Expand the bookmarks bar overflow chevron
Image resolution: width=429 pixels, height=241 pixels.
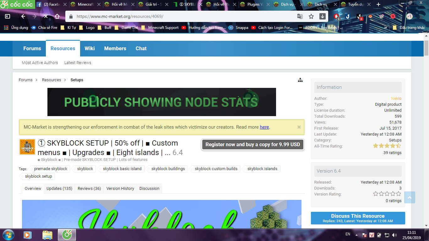click(385, 28)
